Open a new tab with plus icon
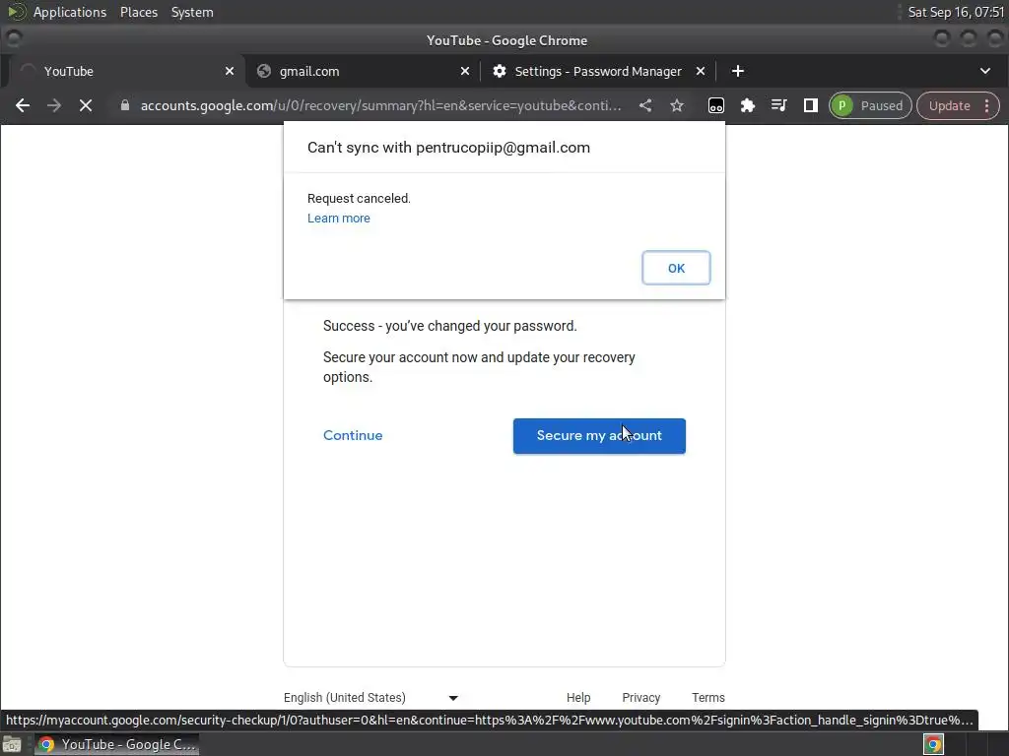 (737, 71)
